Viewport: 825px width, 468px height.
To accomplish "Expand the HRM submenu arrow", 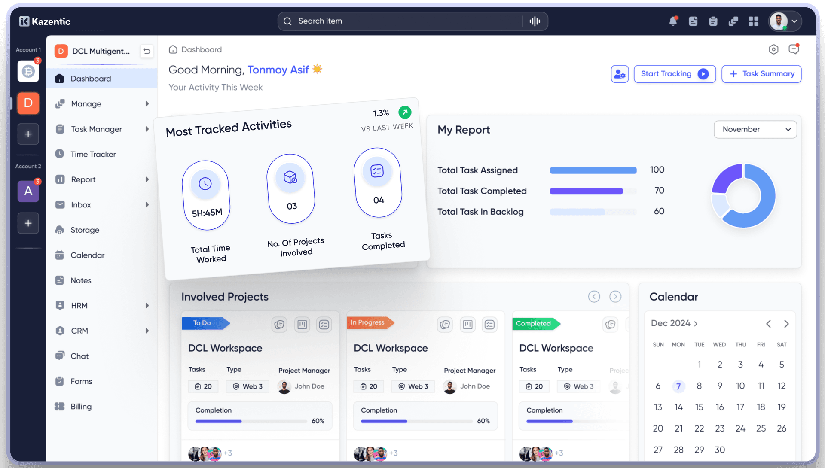I will pos(147,306).
